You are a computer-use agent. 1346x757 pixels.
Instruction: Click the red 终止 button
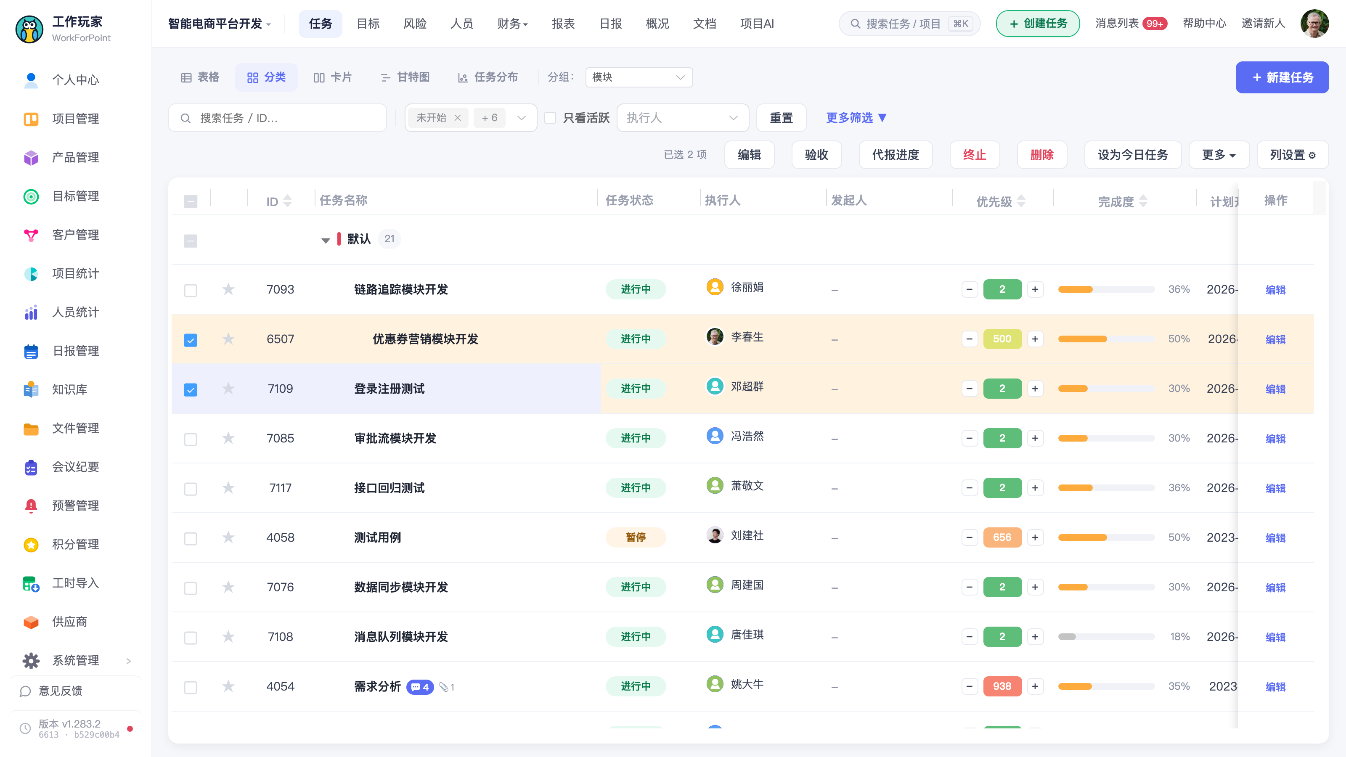[975, 155]
